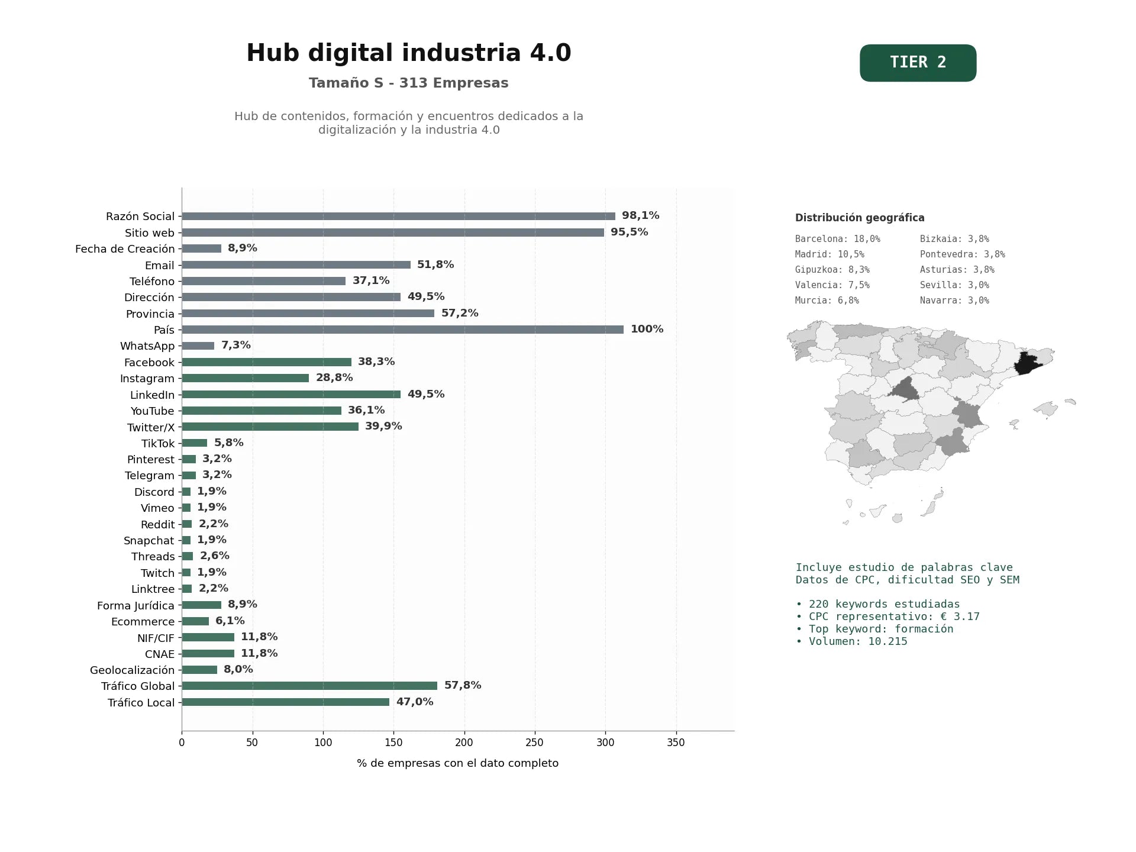The width and height of the screenshot is (1136, 852).
Task: Click the dark gray Madrid province on map
Action: tap(905, 390)
